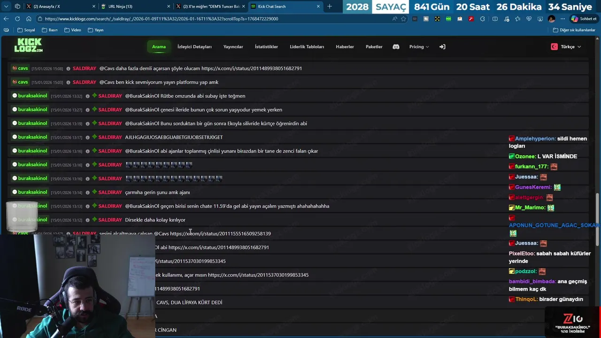Open the tab actions workspaces icon
The image size is (601, 338).
[x=17, y=7]
